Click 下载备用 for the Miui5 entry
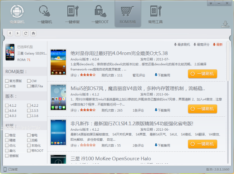This screenshot has height=174, width=234. click(x=162, y=110)
